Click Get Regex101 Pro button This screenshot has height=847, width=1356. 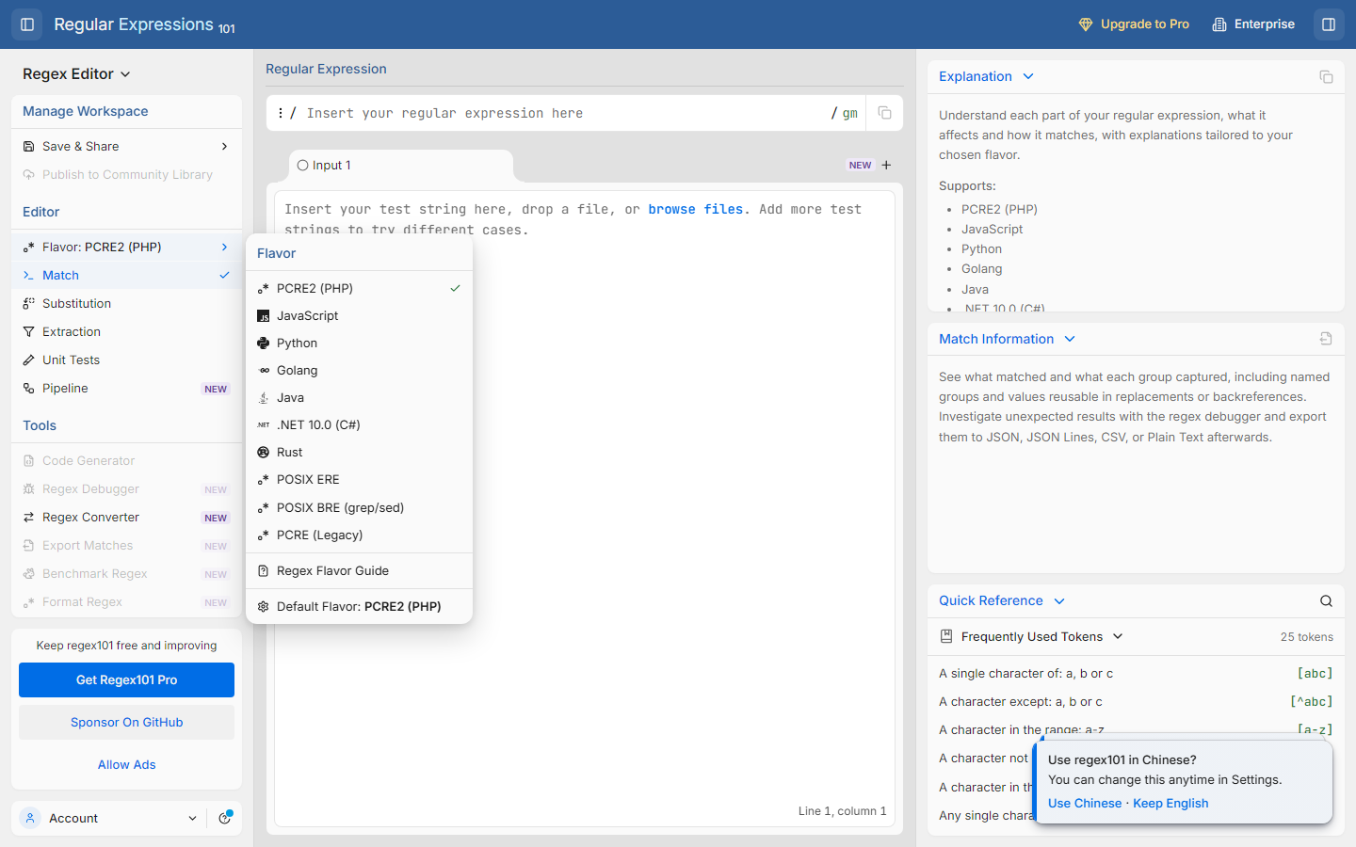click(x=126, y=680)
